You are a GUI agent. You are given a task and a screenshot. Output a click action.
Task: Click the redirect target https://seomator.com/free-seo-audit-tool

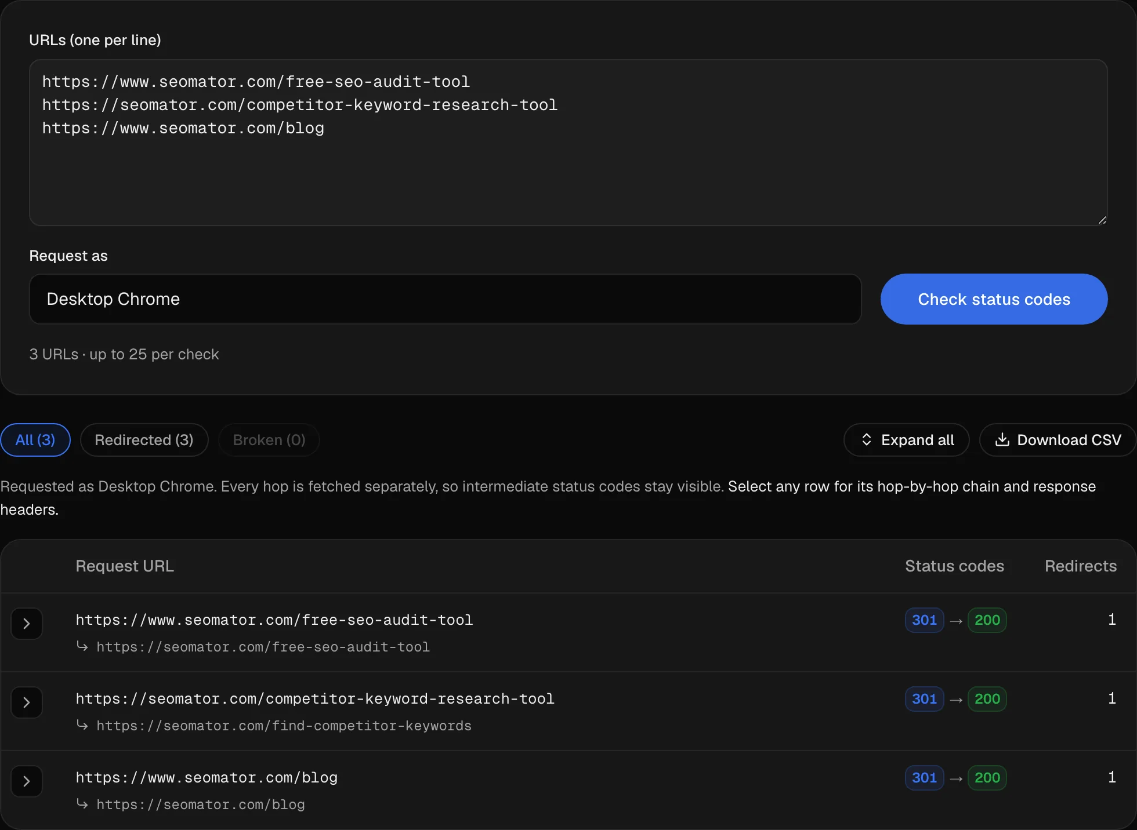click(263, 647)
